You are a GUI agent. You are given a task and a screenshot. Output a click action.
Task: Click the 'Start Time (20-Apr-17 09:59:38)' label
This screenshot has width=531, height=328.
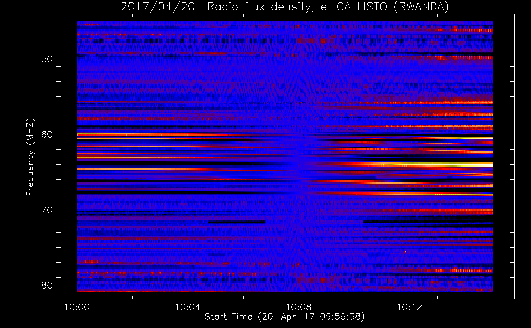tap(285, 317)
